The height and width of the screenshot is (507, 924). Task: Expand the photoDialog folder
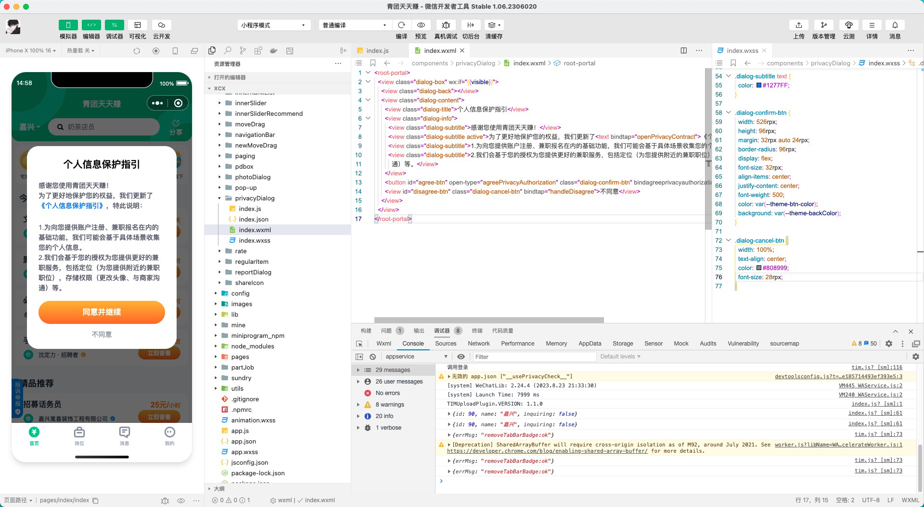(x=219, y=177)
